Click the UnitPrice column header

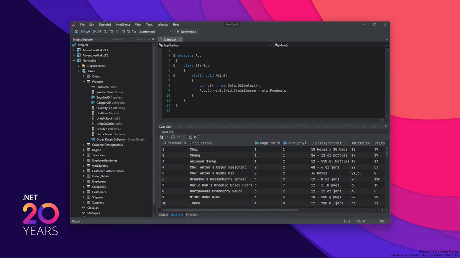361,143
